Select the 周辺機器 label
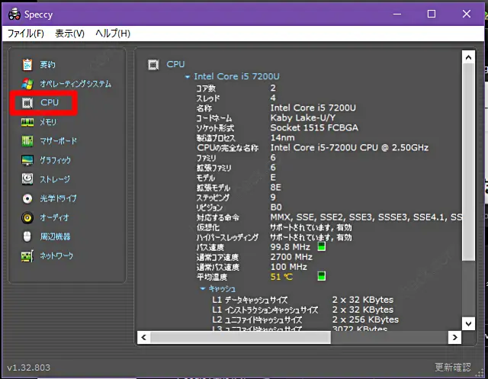 pos(55,236)
